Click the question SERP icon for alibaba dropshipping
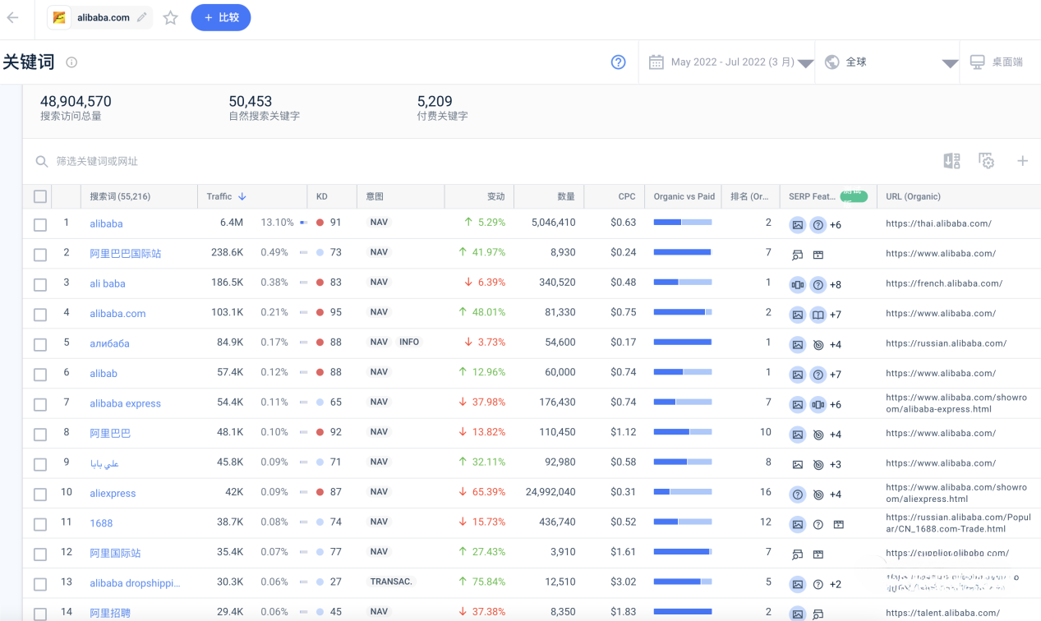This screenshot has width=1041, height=621. pos(818,584)
